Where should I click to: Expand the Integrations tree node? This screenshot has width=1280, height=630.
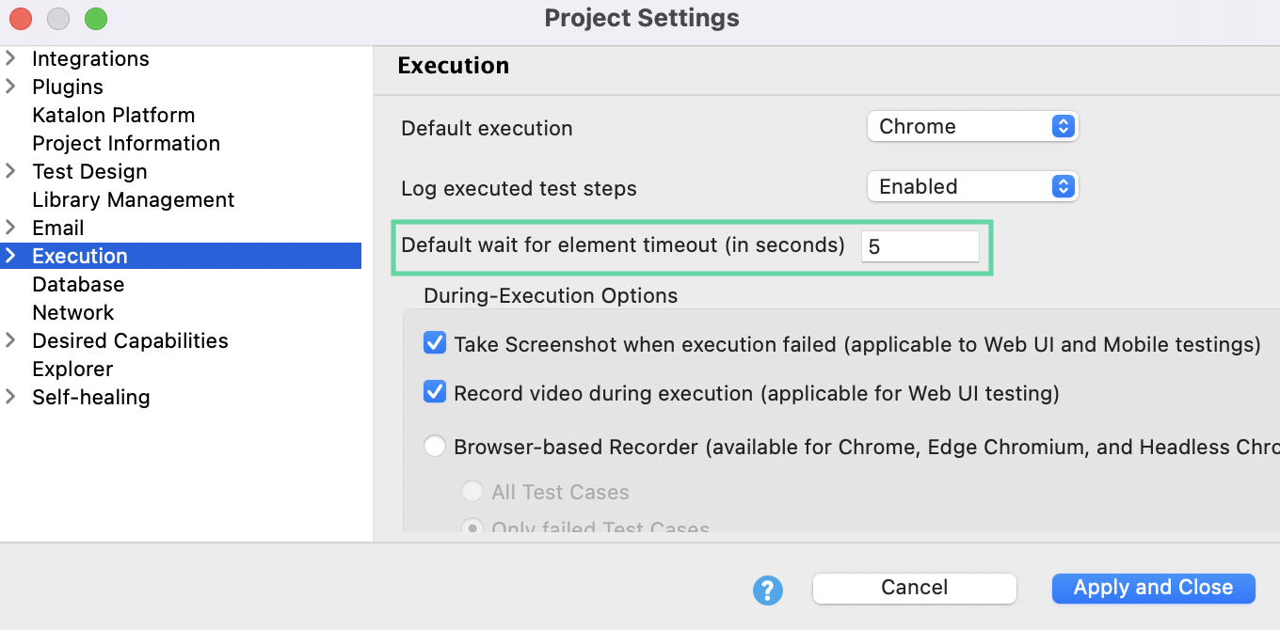(x=11, y=58)
